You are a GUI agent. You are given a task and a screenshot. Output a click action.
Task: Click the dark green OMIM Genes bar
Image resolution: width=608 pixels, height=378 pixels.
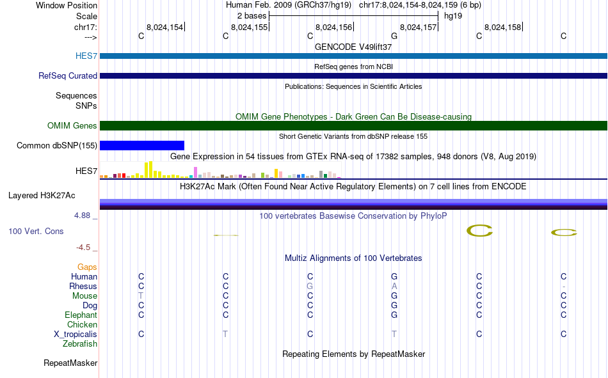click(353, 125)
